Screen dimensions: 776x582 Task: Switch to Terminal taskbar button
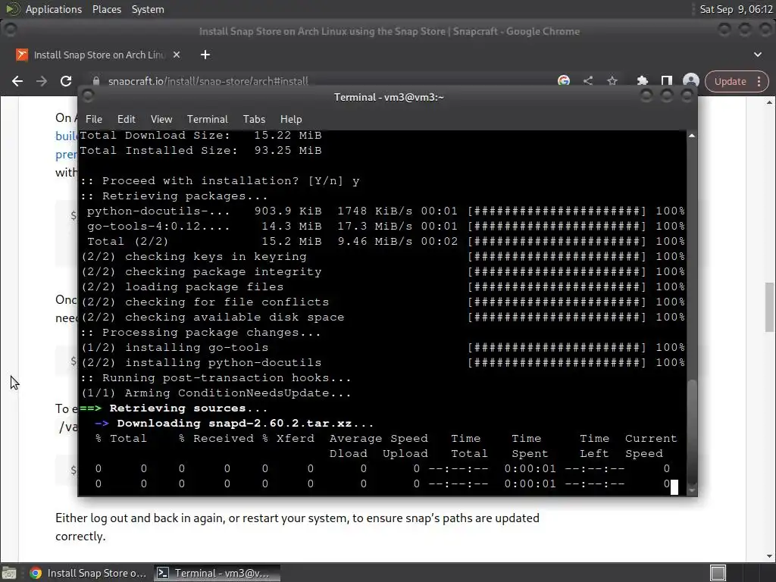tap(217, 573)
